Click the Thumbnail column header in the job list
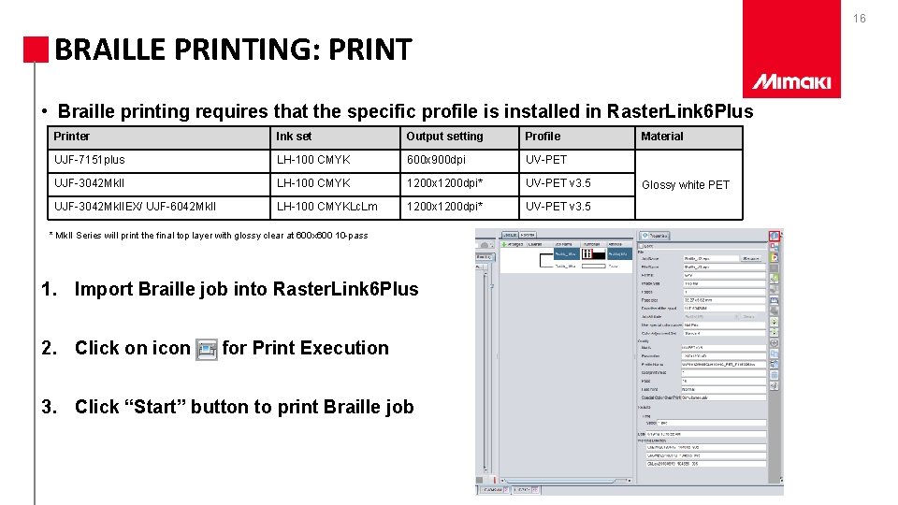The width and height of the screenshot is (898, 505). tap(592, 244)
